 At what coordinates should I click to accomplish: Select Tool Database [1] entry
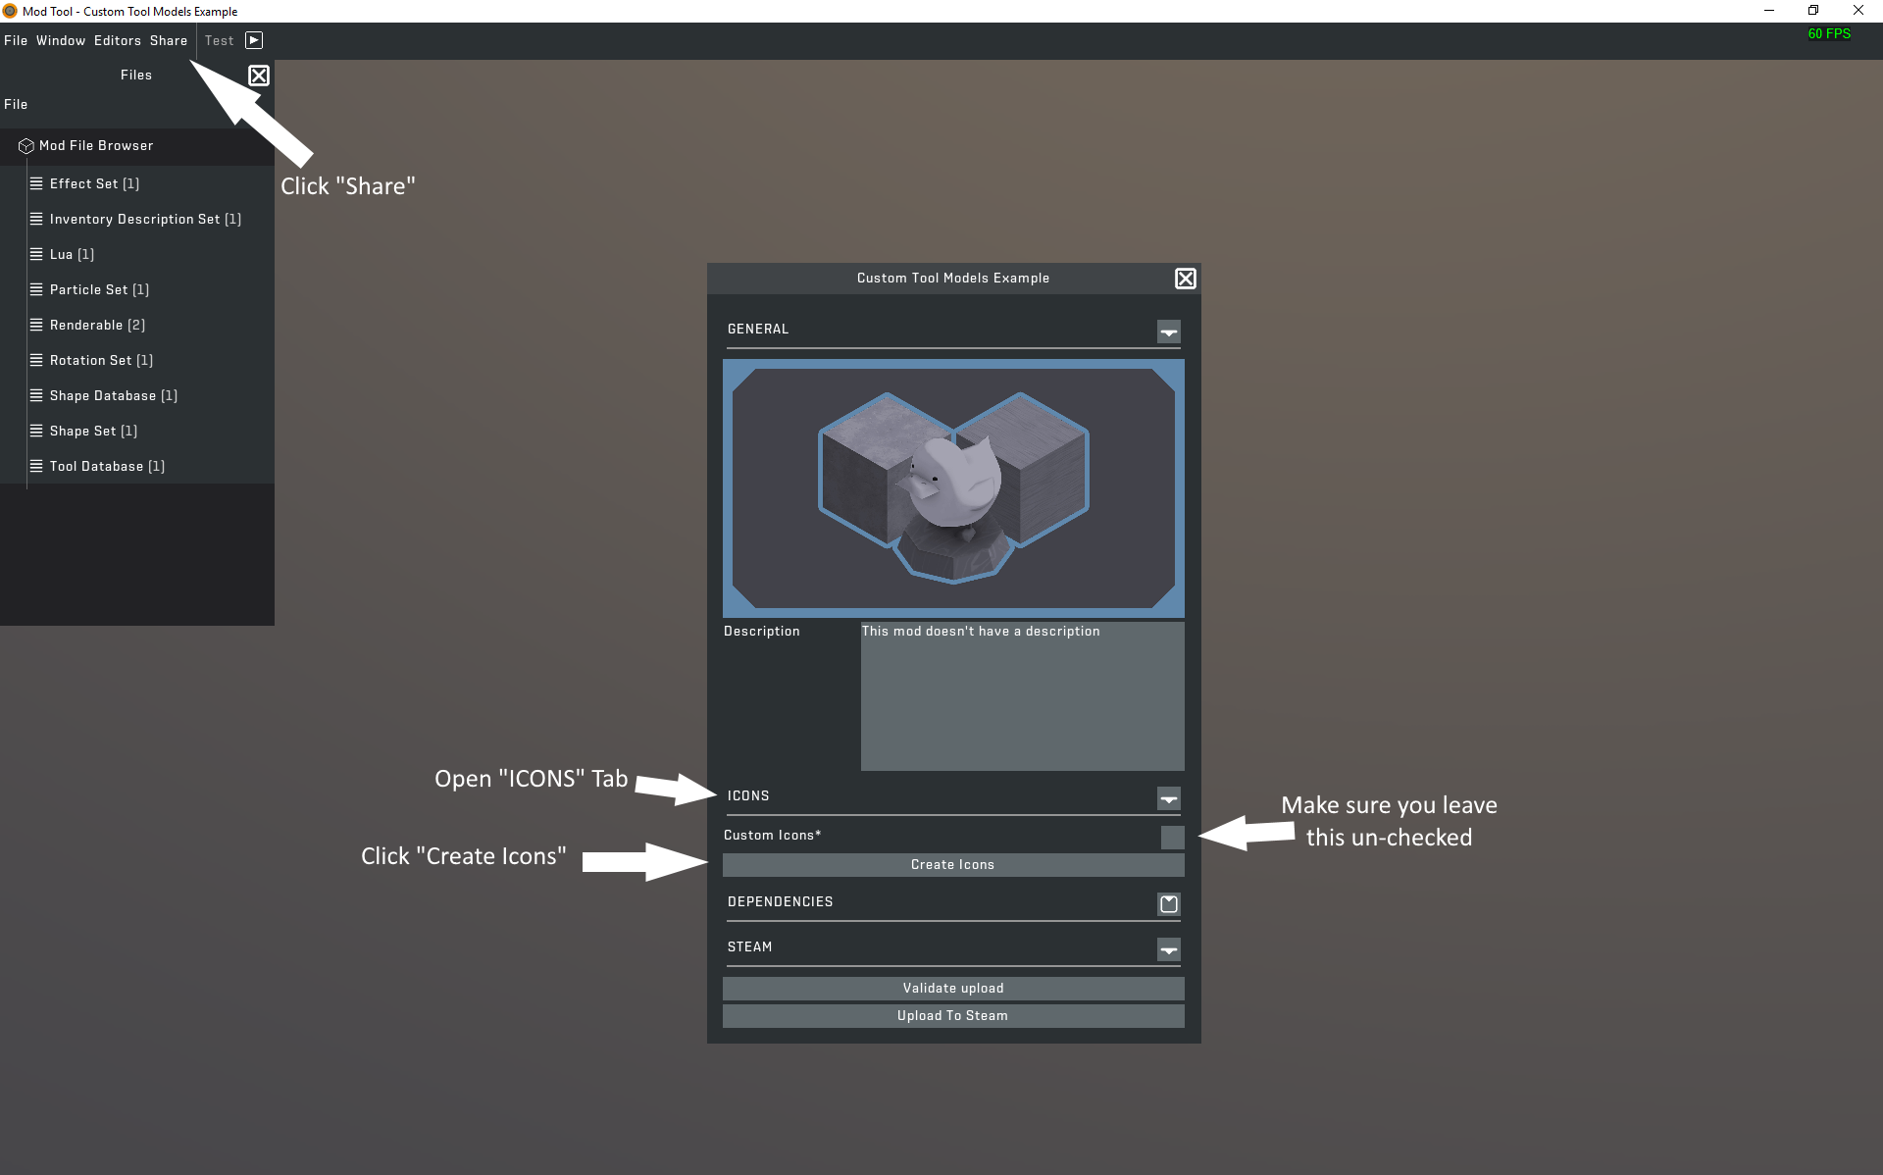tap(107, 466)
